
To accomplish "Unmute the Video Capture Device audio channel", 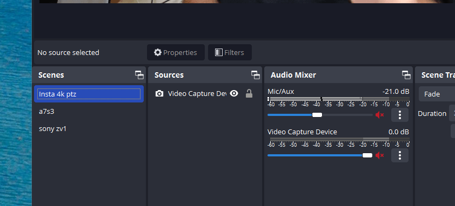I will 379,156.
